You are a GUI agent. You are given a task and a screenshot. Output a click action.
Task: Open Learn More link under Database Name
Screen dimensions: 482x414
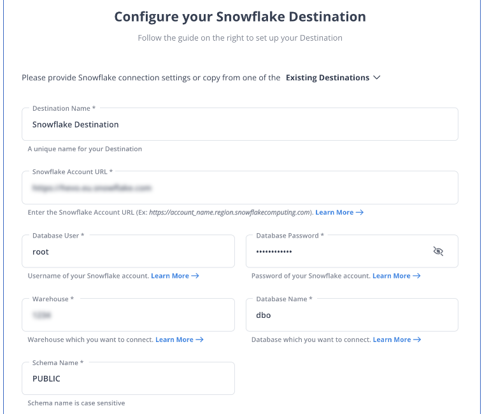point(392,339)
